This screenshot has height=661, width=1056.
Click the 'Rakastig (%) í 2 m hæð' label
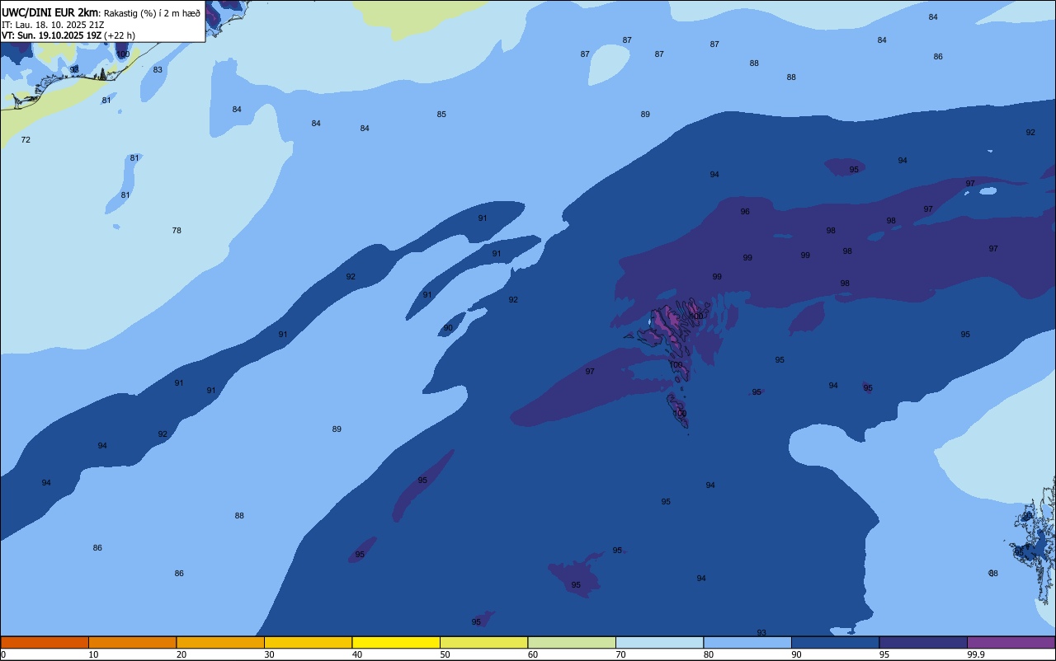tap(152, 12)
